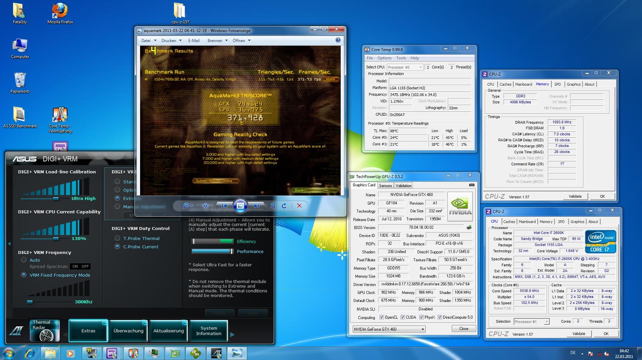Open the Processor #1 selection dropdown in CPU-Z
Image resolution: width=642 pixels, height=360 pixels.
click(532, 322)
